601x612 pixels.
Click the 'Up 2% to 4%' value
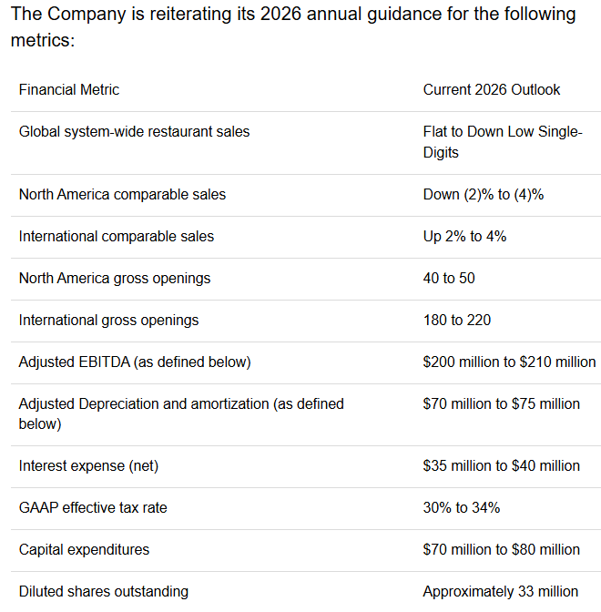click(464, 237)
